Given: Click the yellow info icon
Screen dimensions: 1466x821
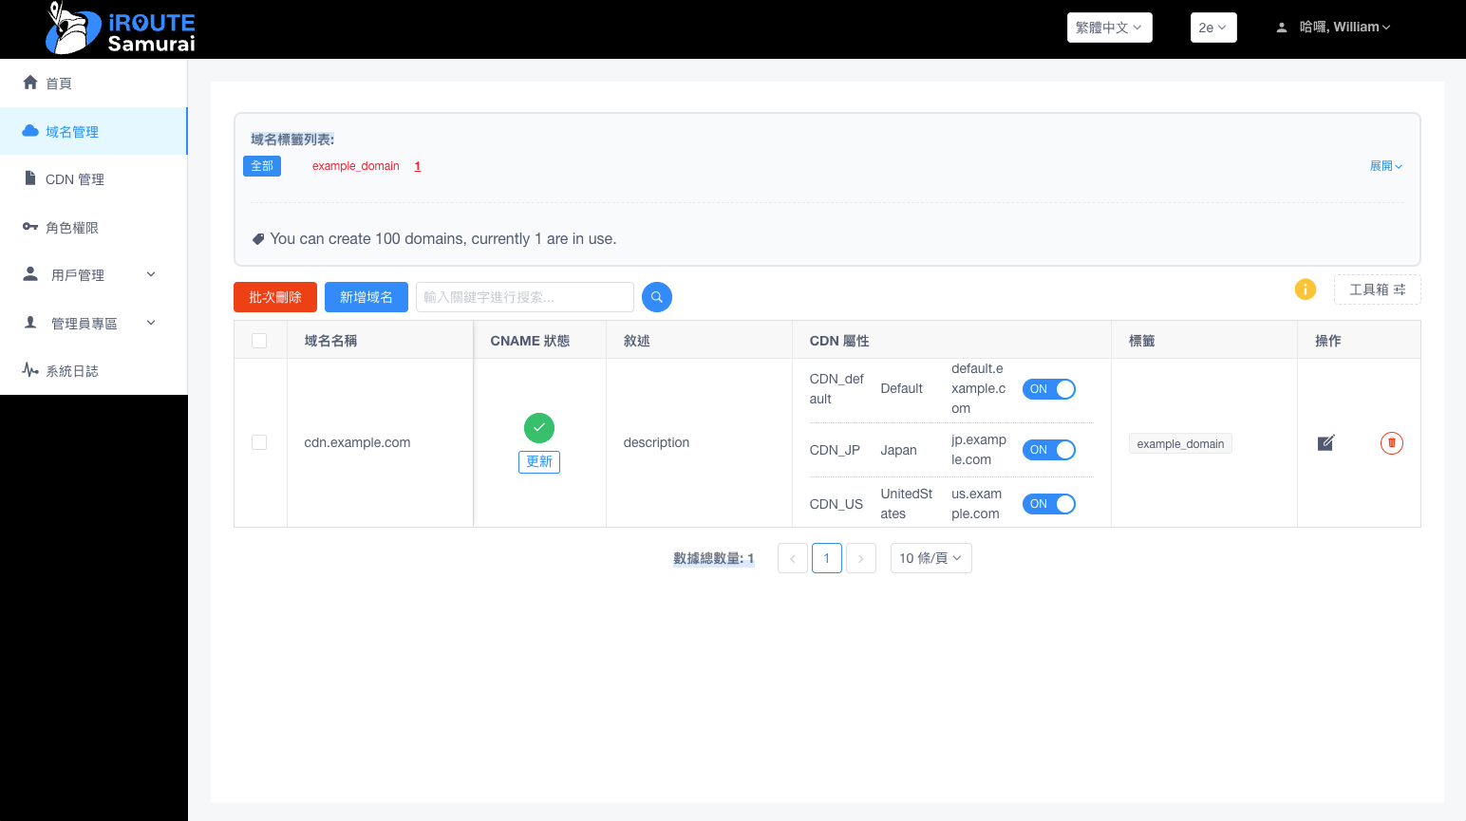Looking at the screenshot, I should [1306, 289].
